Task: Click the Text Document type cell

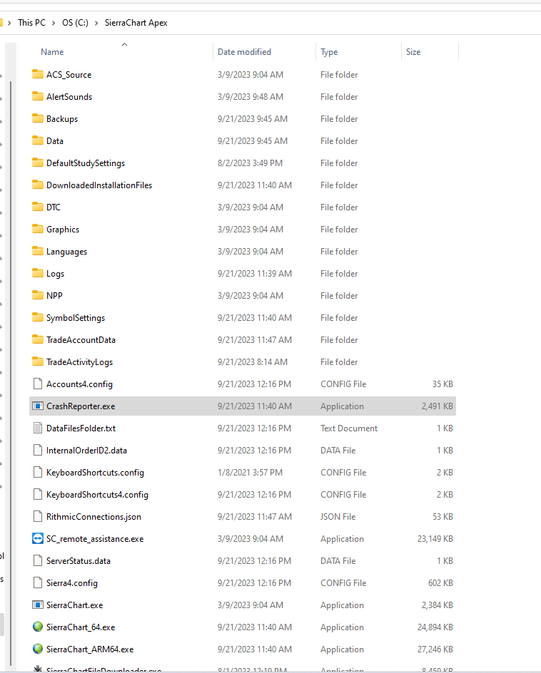Action: (x=349, y=428)
